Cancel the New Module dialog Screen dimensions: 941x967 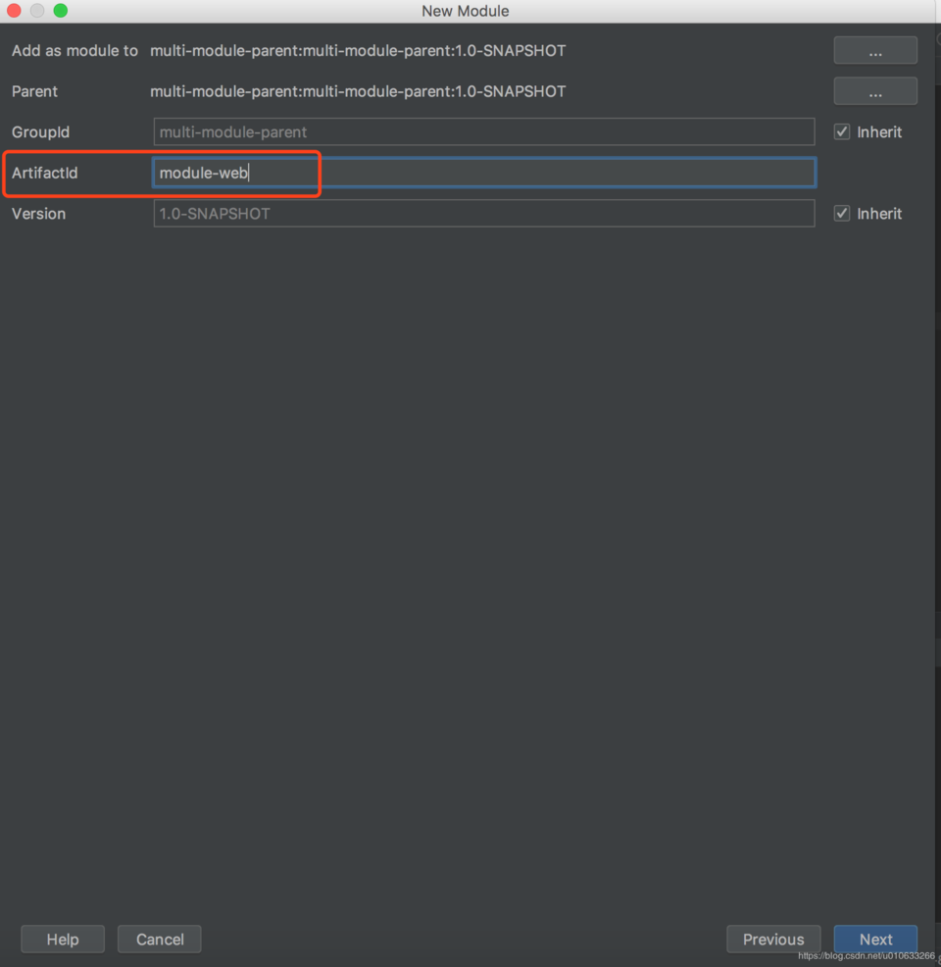(x=159, y=939)
